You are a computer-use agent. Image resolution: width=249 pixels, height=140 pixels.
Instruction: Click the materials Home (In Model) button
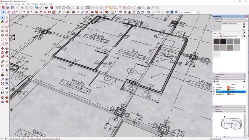point(221,37)
